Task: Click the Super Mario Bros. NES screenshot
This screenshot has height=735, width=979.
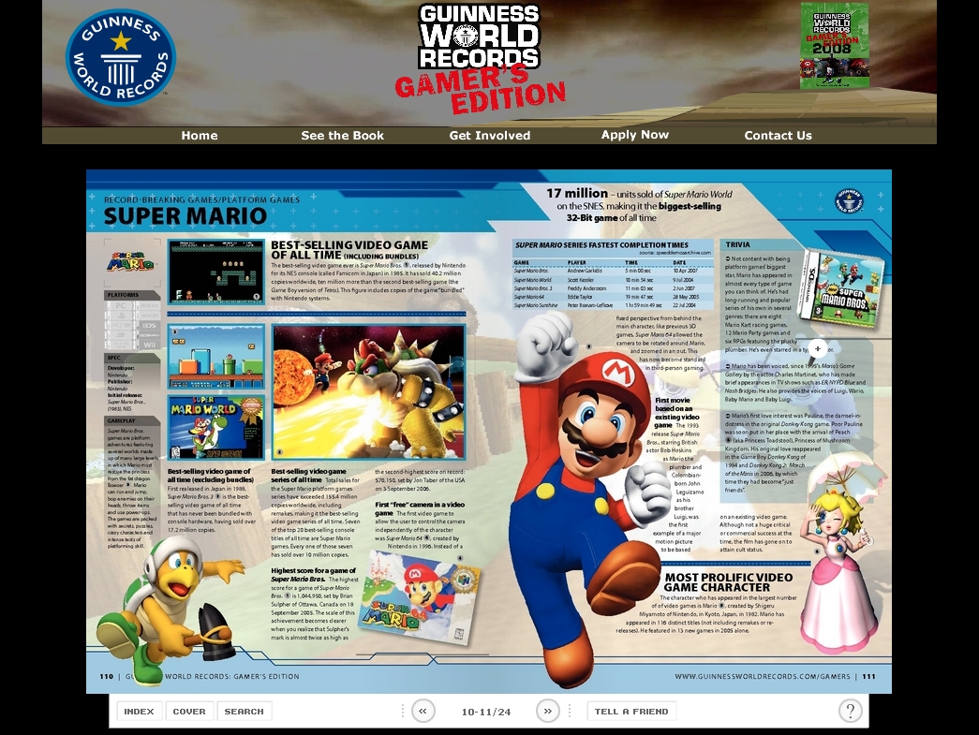Action: click(216, 272)
